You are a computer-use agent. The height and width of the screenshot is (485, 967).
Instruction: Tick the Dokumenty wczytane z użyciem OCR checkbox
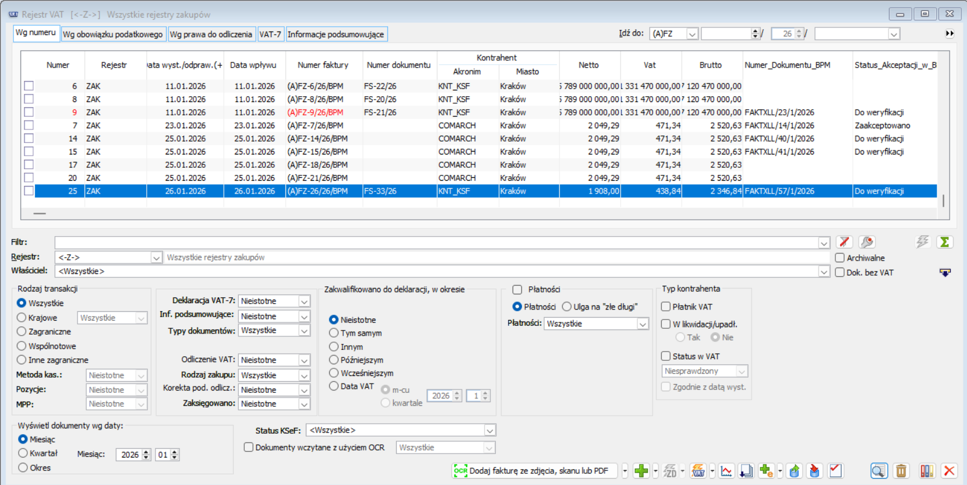(249, 448)
